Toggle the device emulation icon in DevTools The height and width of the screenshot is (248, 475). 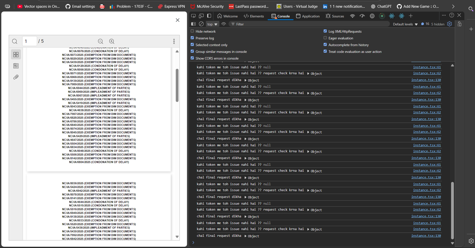point(201,16)
